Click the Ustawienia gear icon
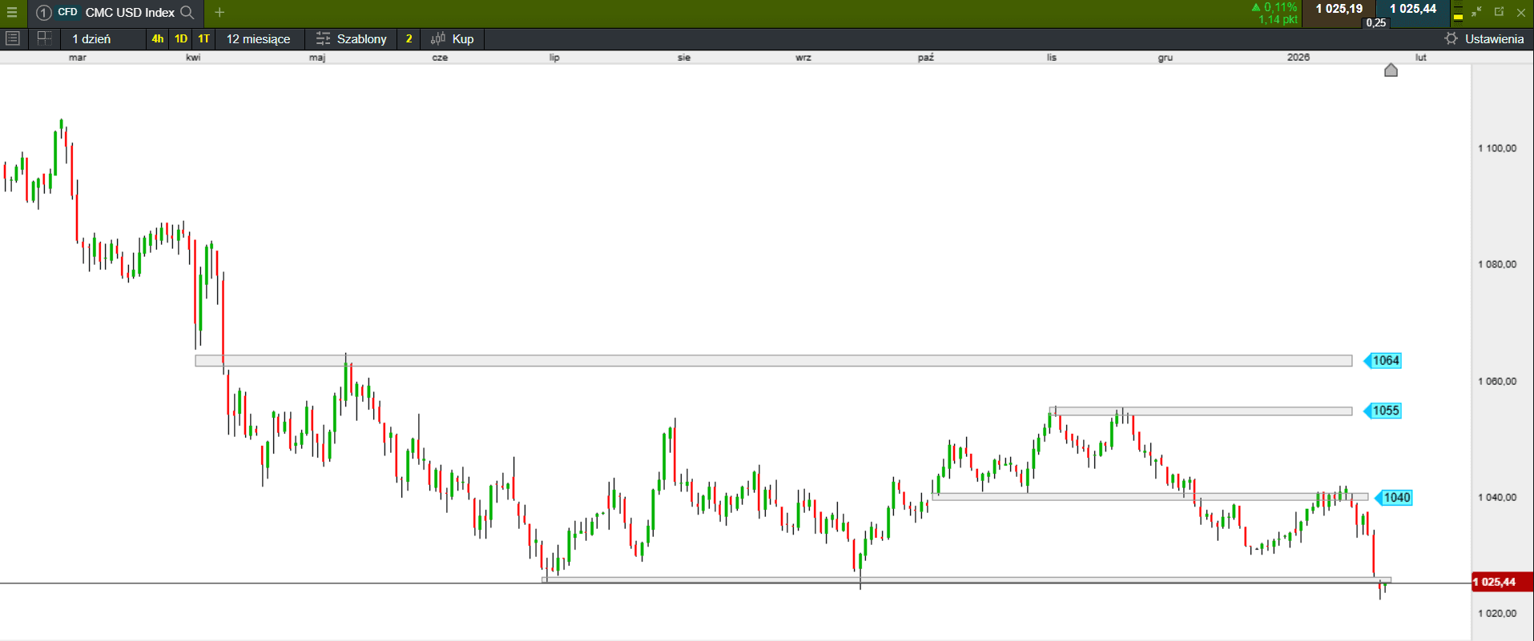1534x641 pixels. pyautogui.click(x=1451, y=38)
